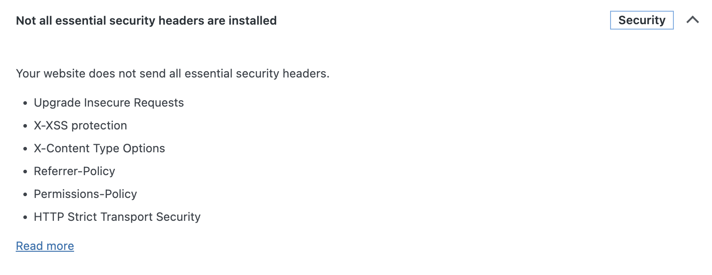Image resolution: width=712 pixels, height=275 pixels.
Task: Click the Upgrade Insecure Requests list item
Action: [x=109, y=103]
